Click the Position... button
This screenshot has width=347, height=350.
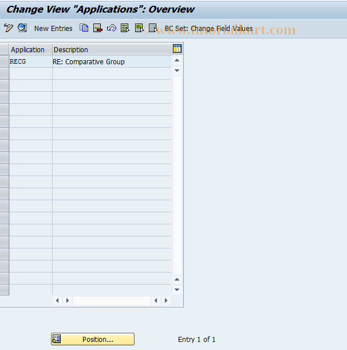[93, 339]
